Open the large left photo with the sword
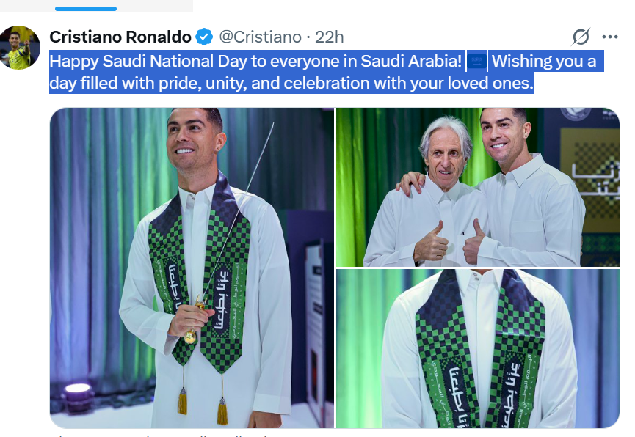Viewport: 635px width, 437px height. tap(192, 268)
